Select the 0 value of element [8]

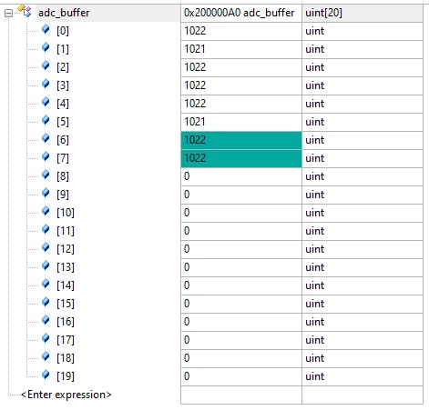pos(241,176)
